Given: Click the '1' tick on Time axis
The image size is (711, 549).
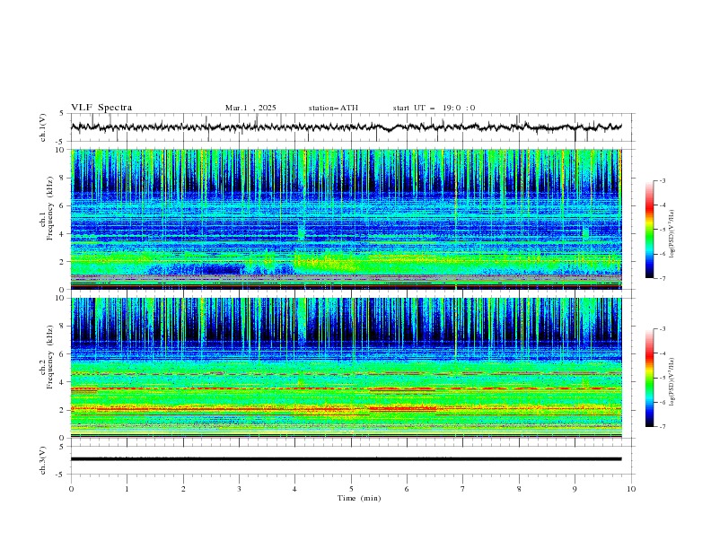Looking at the screenshot, I should 127,489.
